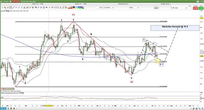Select the magnifier zoom tool
This screenshot has height=110, width=204.
point(5,7)
